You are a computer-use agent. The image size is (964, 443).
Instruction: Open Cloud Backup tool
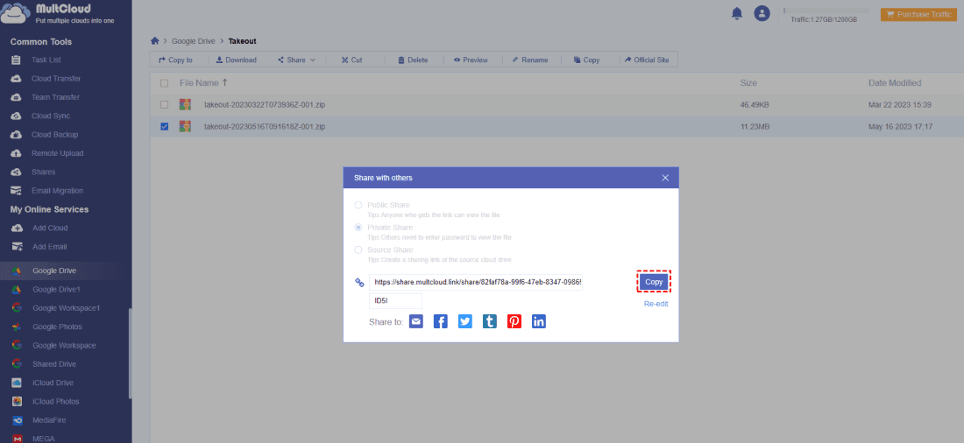point(54,135)
